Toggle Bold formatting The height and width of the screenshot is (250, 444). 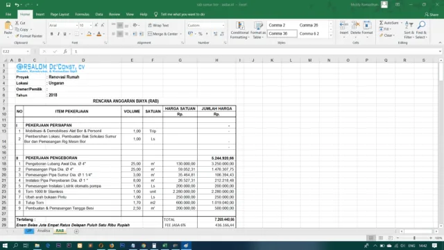point(51,34)
